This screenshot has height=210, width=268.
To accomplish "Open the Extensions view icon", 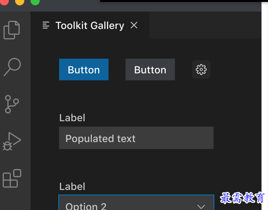I will [x=12, y=178].
